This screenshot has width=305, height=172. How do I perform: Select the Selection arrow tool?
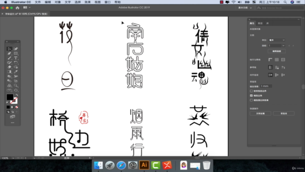(x=9, y=49)
